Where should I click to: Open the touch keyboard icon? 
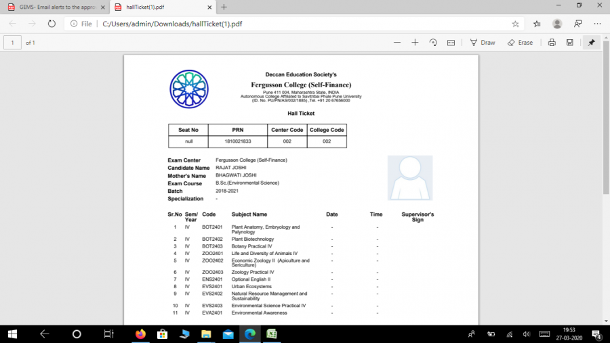coord(545,334)
